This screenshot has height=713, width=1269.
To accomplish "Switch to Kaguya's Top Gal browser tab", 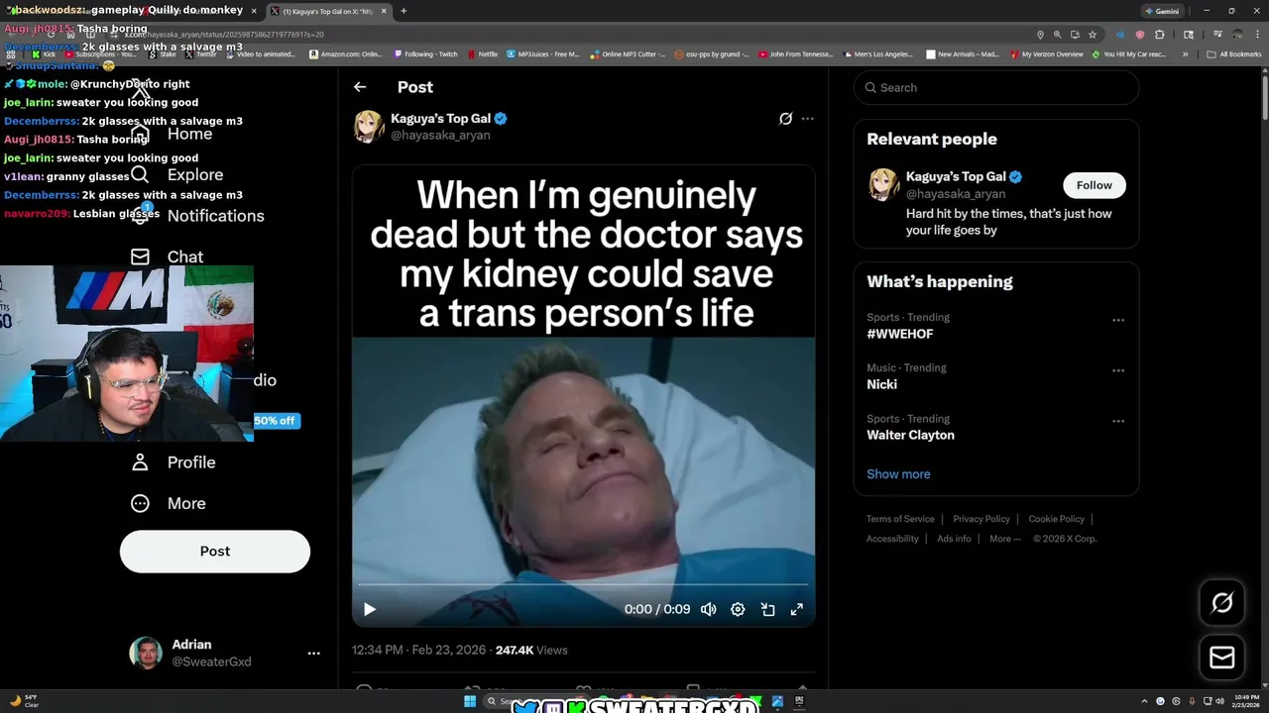I will 327,11.
